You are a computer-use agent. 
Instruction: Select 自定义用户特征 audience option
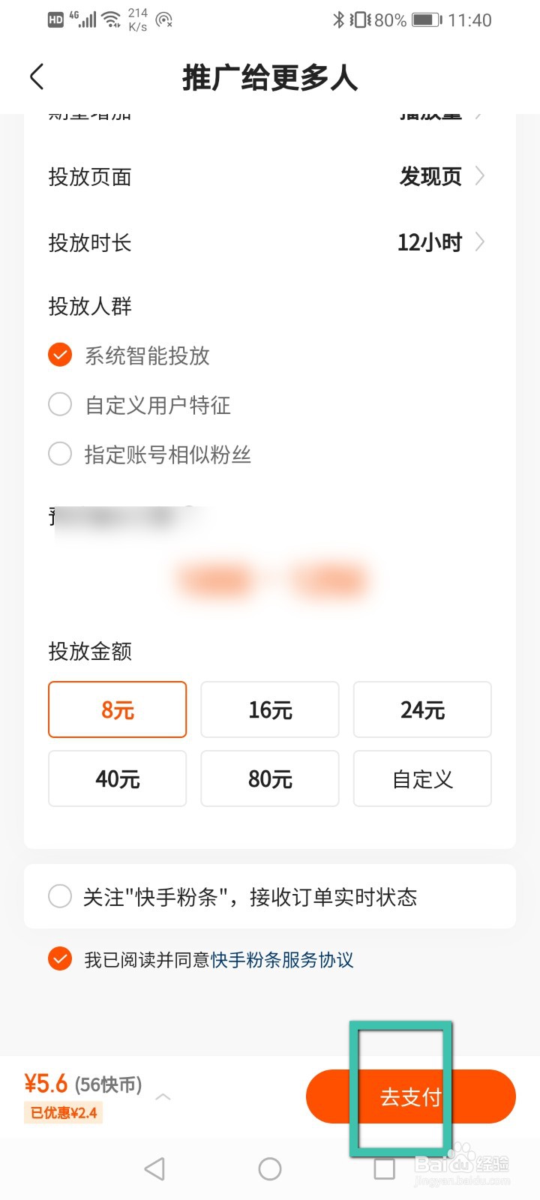tap(60, 404)
